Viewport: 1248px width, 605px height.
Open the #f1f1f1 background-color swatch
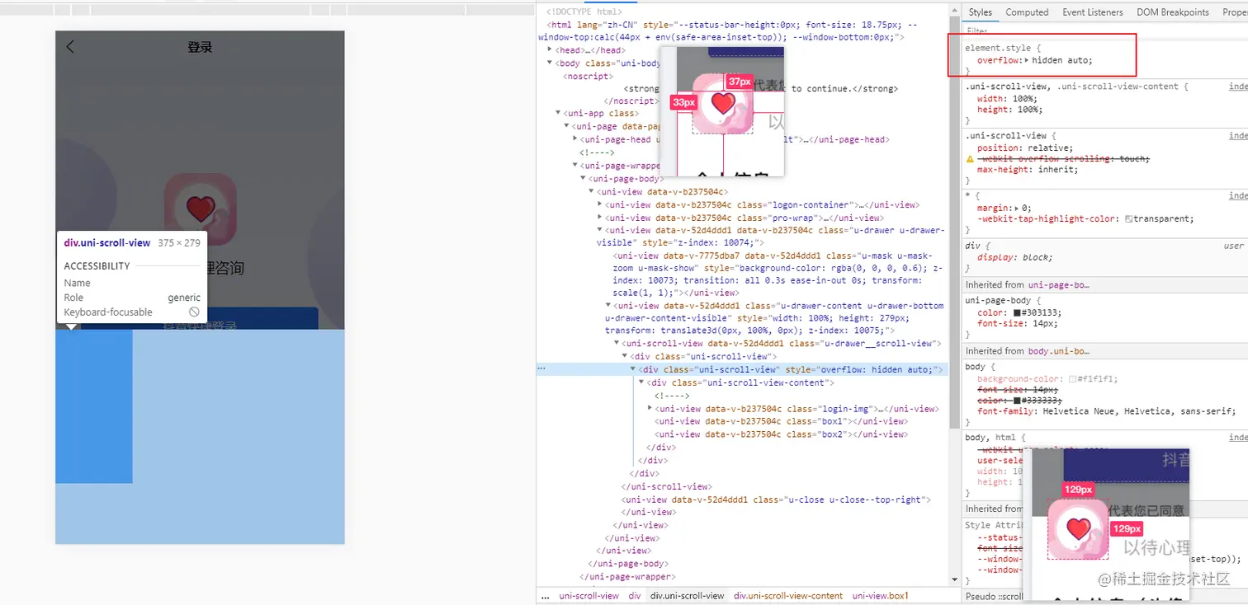pyautogui.click(x=1072, y=379)
